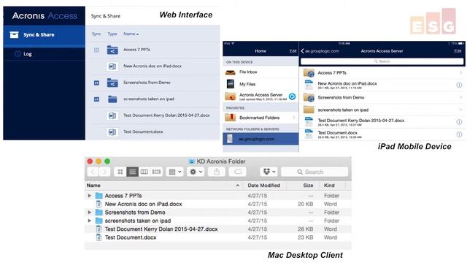Toggle sync for Screenshots from Demo in web list

pyautogui.click(x=96, y=83)
